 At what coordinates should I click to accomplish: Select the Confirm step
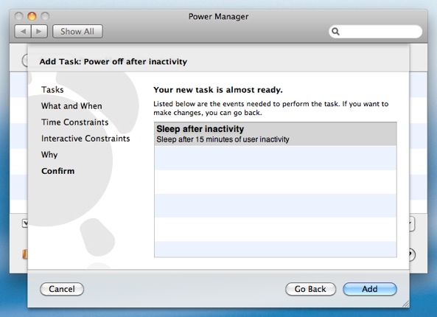[58, 171]
